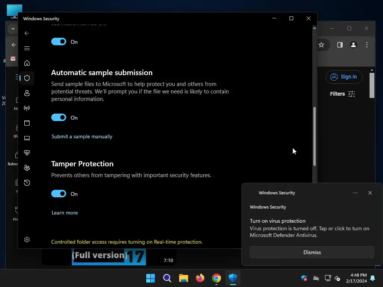Launch Firefox from taskbar
The width and height of the screenshot is (383, 287).
[x=200, y=278]
